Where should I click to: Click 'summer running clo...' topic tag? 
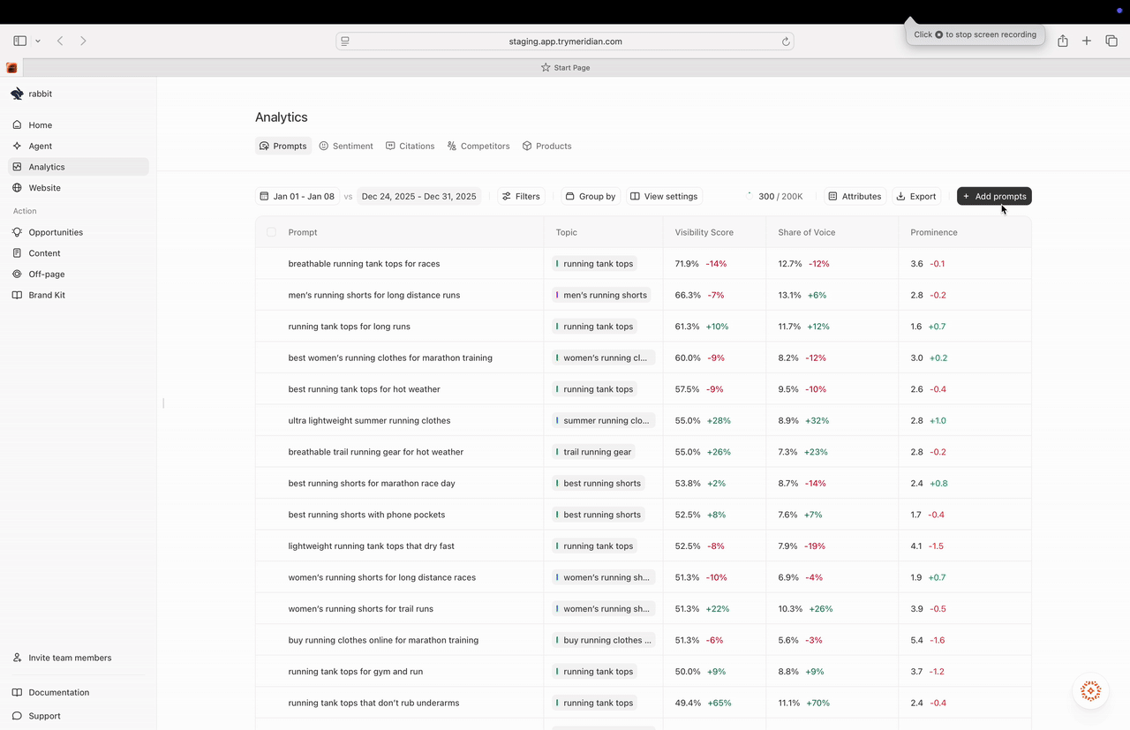pos(604,420)
